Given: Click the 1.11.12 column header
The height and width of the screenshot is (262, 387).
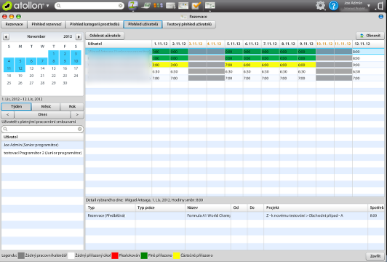Looking at the screenshot, I should [x=161, y=44].
